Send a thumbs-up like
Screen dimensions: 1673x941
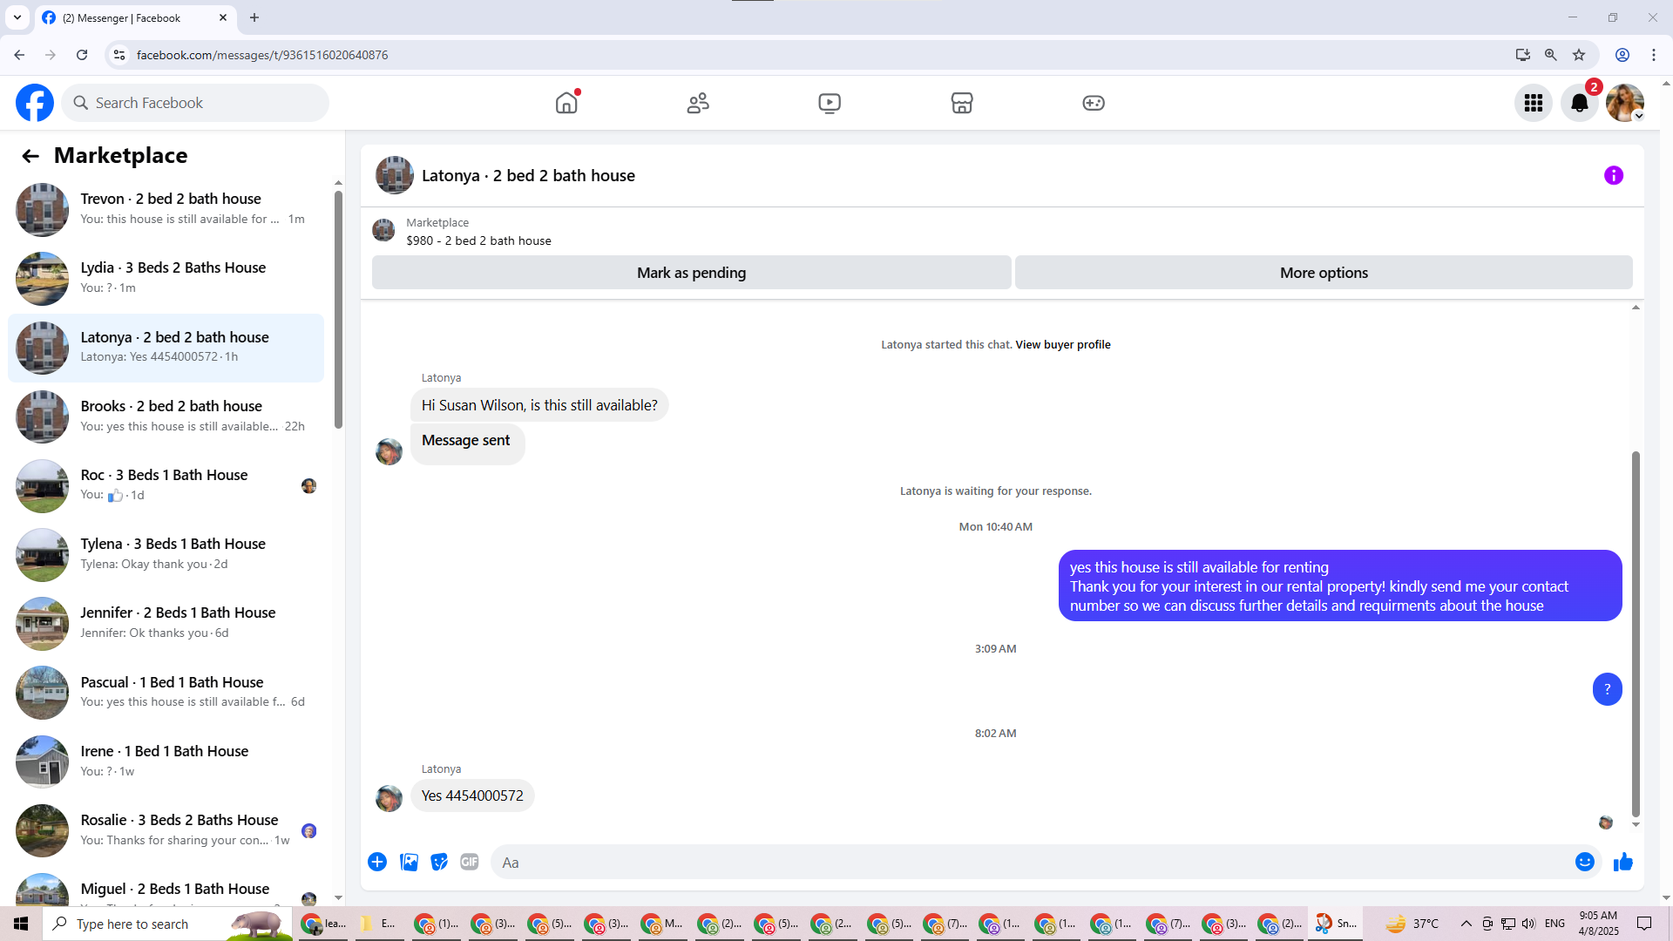[1622, 862]
